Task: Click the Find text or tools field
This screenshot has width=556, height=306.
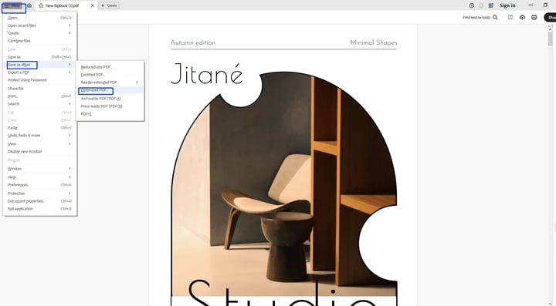Action: [x=476, y=17]
